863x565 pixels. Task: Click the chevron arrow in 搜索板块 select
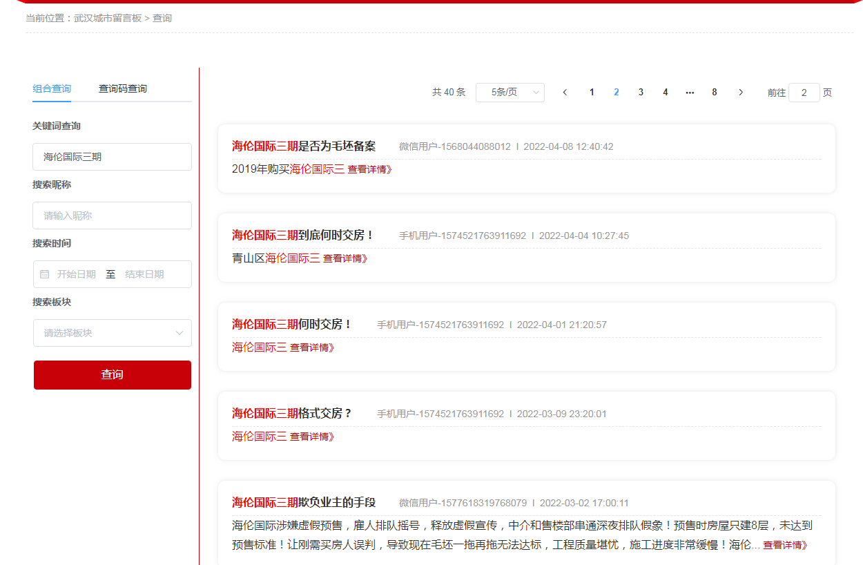[180, 333]
